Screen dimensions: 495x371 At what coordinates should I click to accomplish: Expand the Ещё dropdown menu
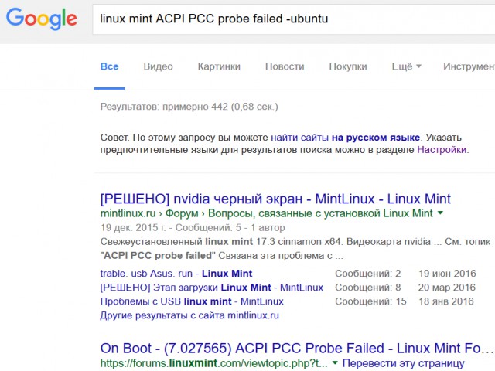tap(407, 66)
